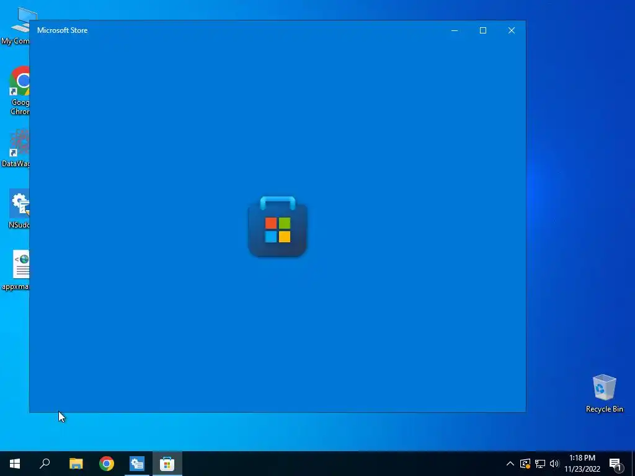Select the NSudo desktop icon

(19, 209)
